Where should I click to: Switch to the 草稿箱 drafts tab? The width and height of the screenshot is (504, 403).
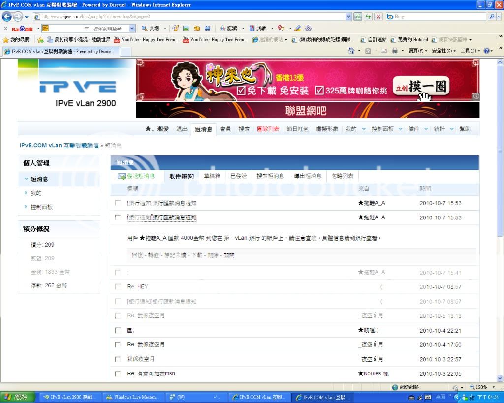click(x=212, y=176)
